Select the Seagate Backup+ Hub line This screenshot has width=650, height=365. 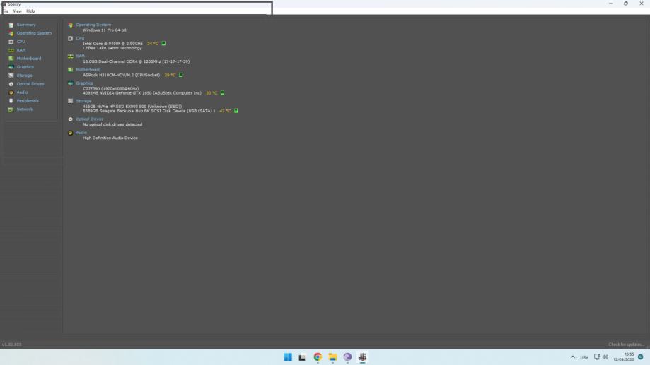click(149, 111)
